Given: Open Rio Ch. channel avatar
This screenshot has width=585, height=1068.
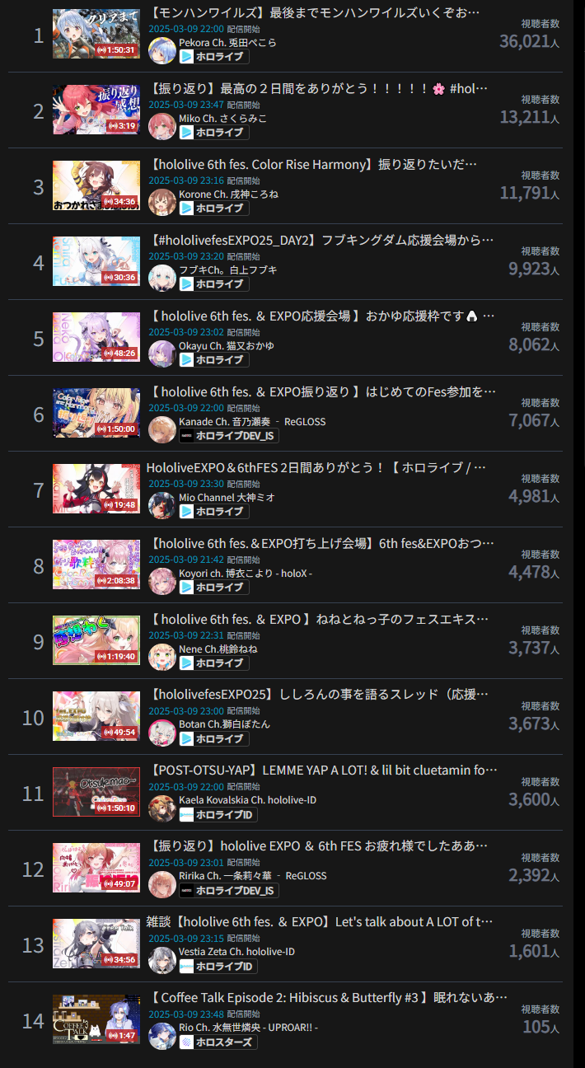Looking at the screenshot, I should [161, 1035].
